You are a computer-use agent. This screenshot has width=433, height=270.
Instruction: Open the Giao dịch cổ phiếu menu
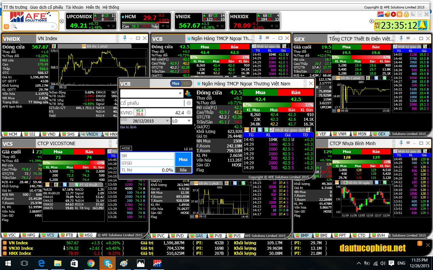(46, 7)
